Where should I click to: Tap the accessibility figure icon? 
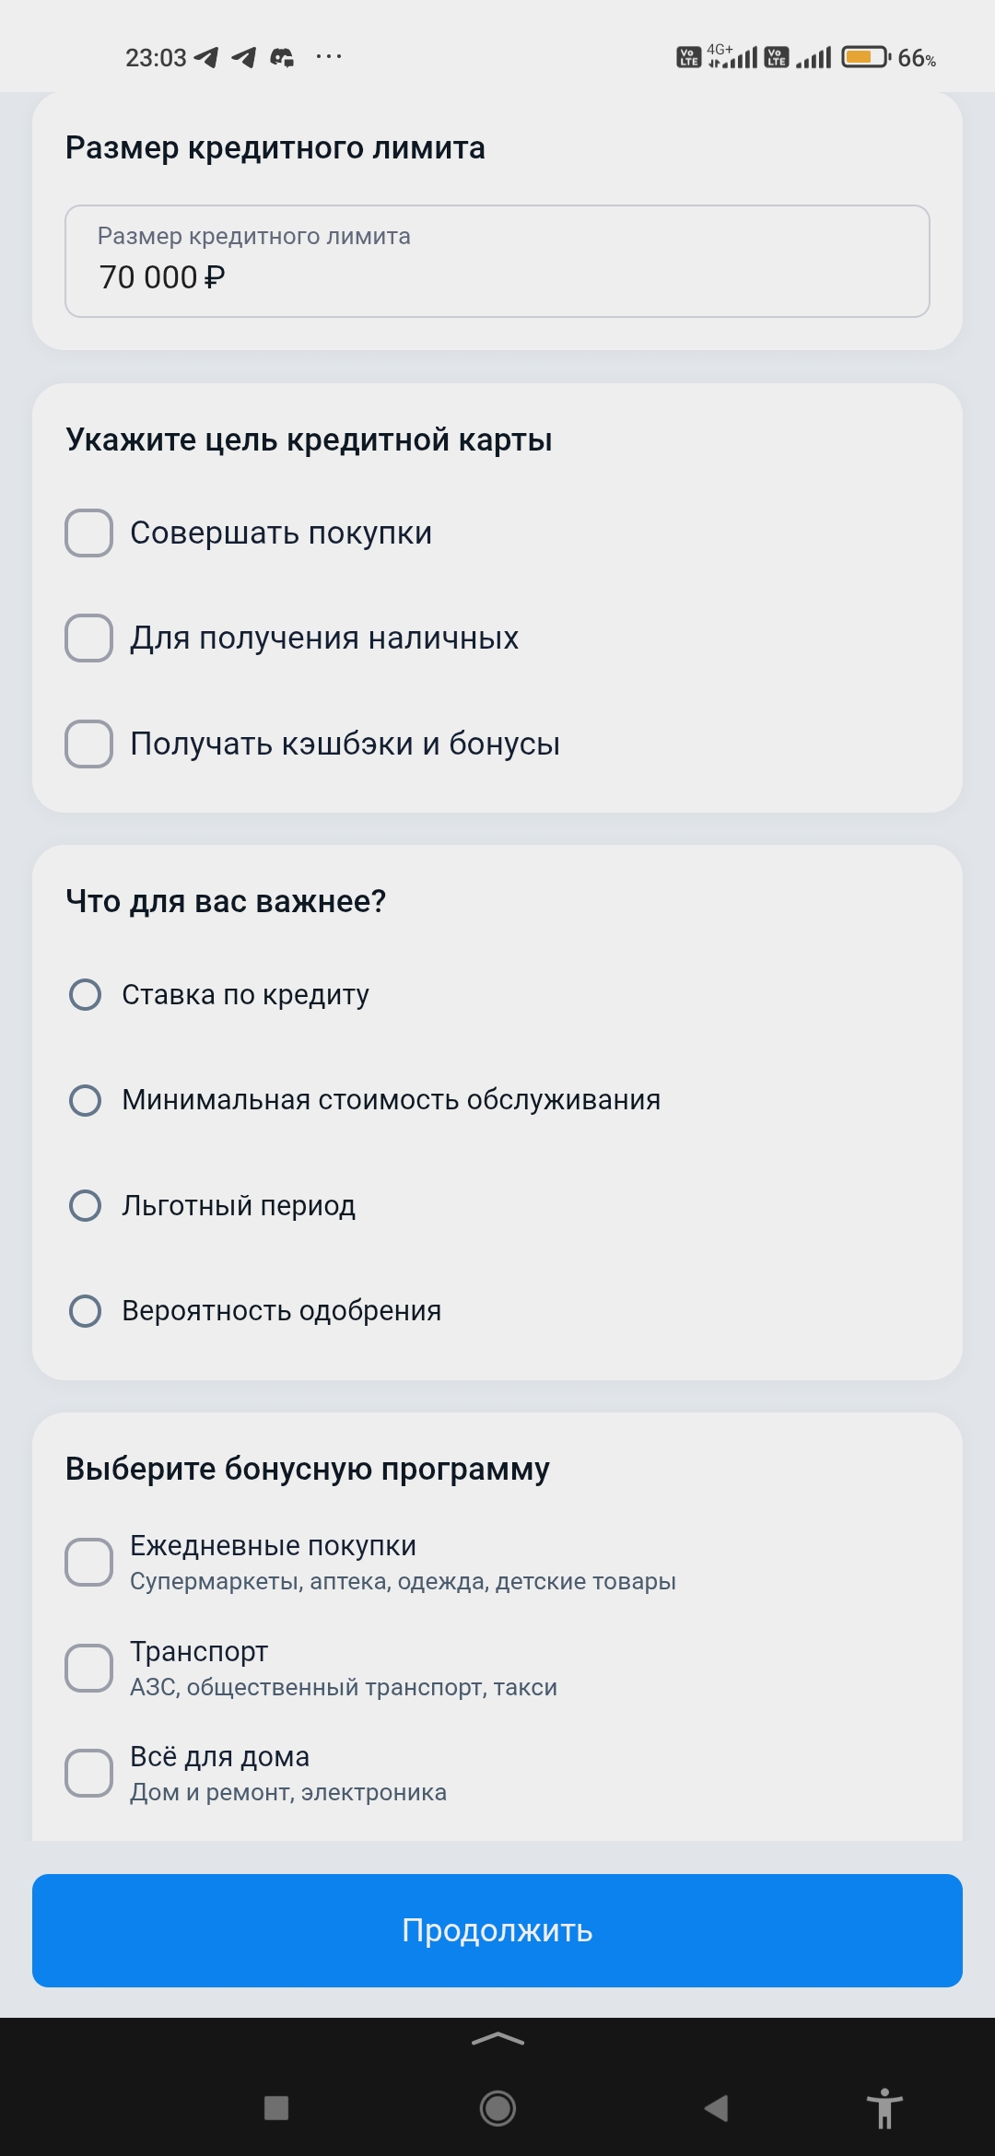[884, 2108]
